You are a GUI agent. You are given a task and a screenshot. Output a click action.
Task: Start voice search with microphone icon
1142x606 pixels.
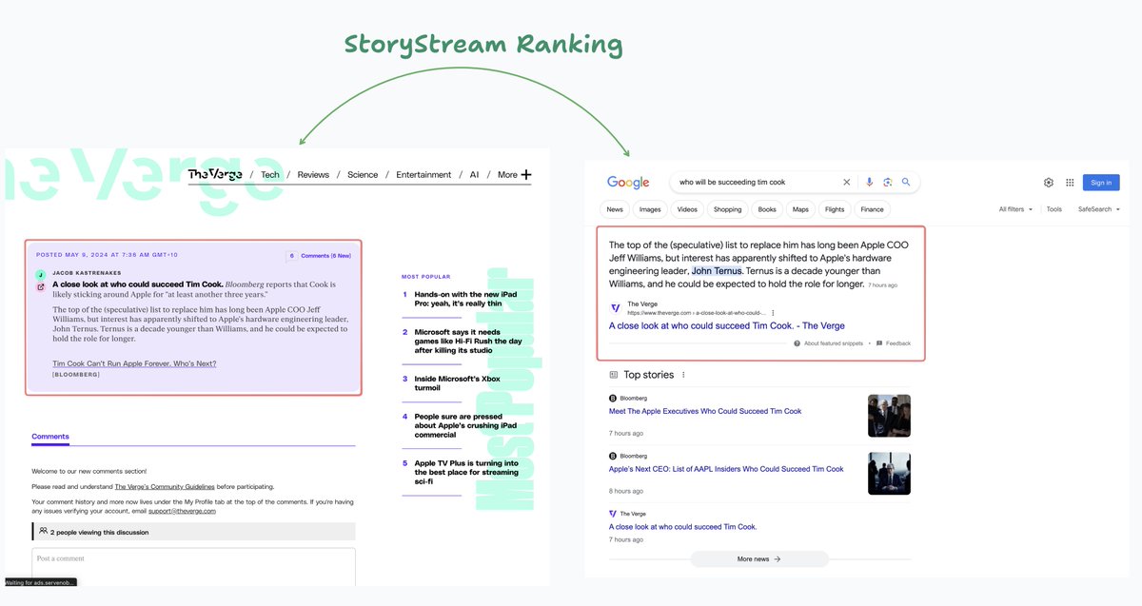pyautogui.click(x=869, y=182)
